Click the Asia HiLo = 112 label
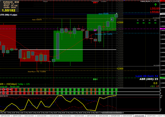Viewport: 165px width, 117px height. 37,71
